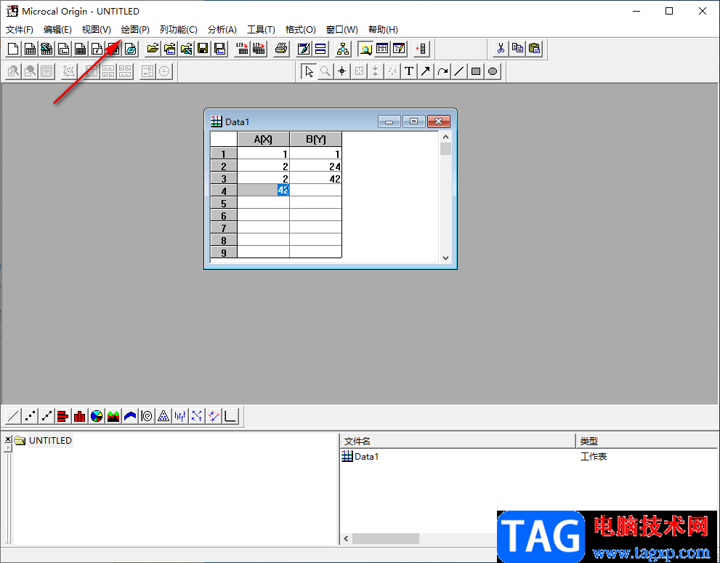Click the Results Log toolbar icon

[x=382, y=49]
